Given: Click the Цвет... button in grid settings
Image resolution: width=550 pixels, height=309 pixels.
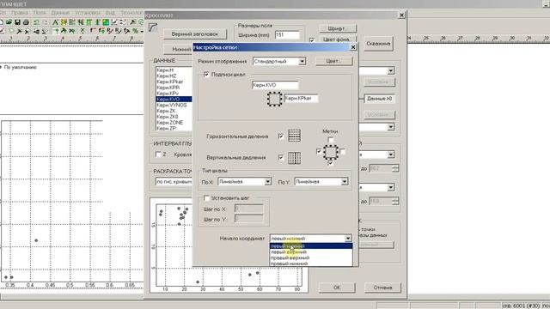Looking at the screenshot, I should pos(333,61).
